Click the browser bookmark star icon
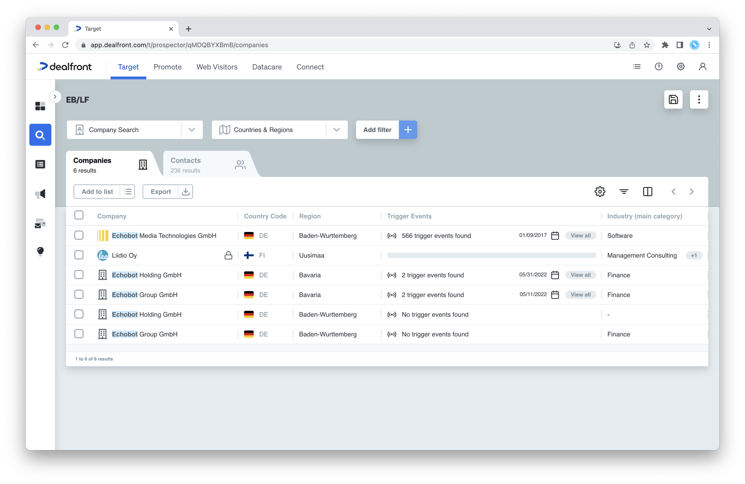This screenshot has height=484, width=745. 647,45
